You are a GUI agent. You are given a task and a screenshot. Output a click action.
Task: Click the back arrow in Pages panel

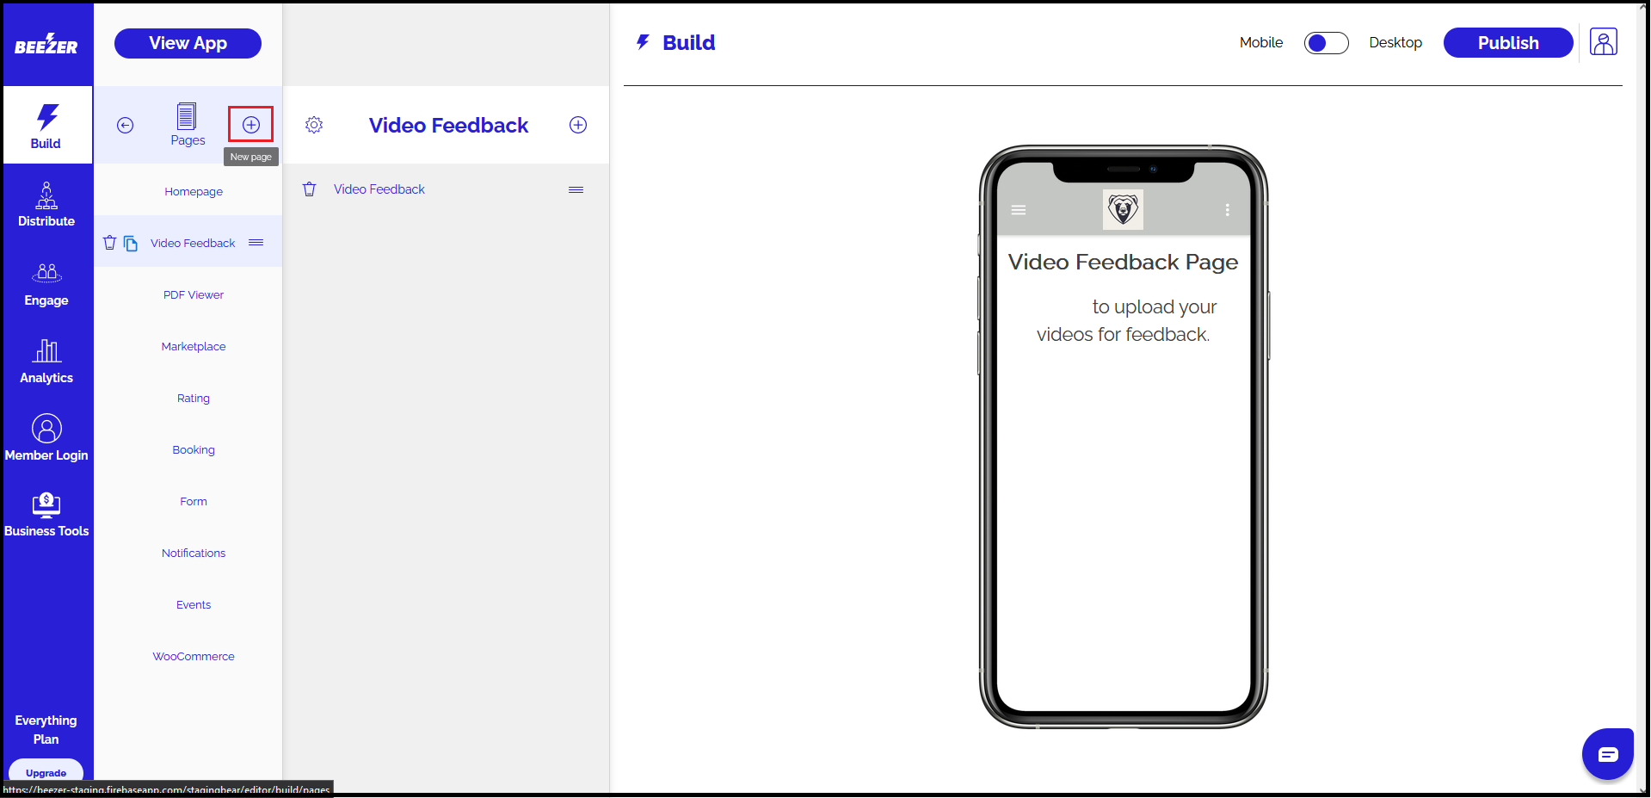pyautogui.click(x=126, y=126)
